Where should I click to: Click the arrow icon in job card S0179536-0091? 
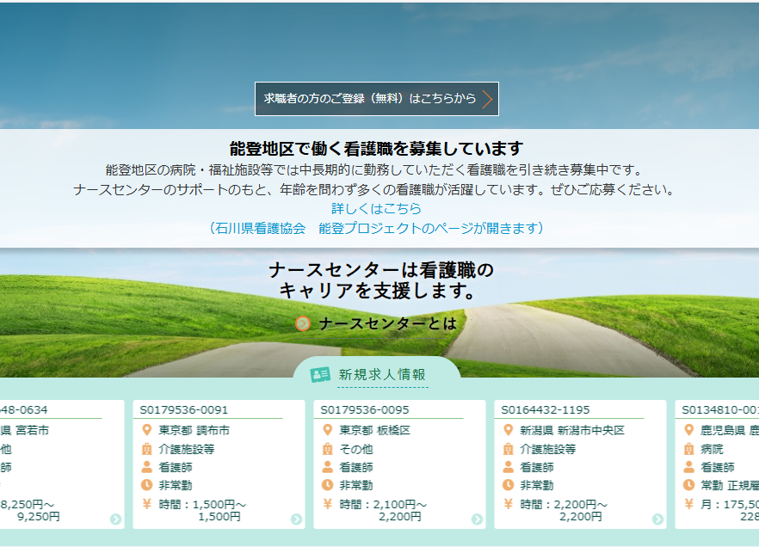(x=296, y=519)
